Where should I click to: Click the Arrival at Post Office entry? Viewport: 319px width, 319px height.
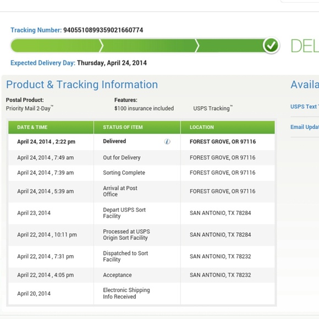(x=120, y=191)
